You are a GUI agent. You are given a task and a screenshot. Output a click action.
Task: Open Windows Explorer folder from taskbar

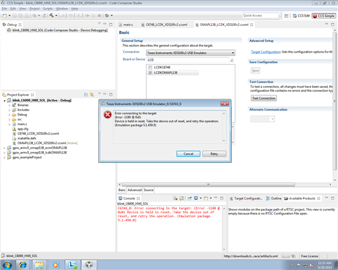[39, 265]
